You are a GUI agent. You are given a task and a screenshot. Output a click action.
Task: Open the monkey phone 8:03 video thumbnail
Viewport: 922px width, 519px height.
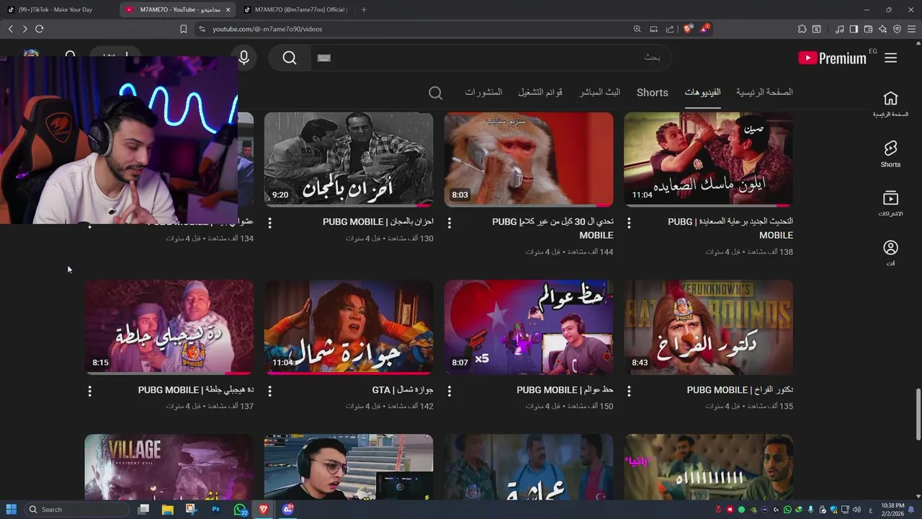click(x=529, y=159)
